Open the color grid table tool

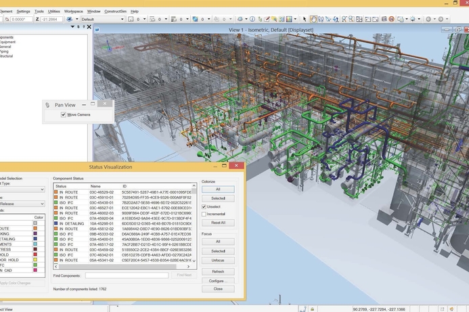coord(289,19)
